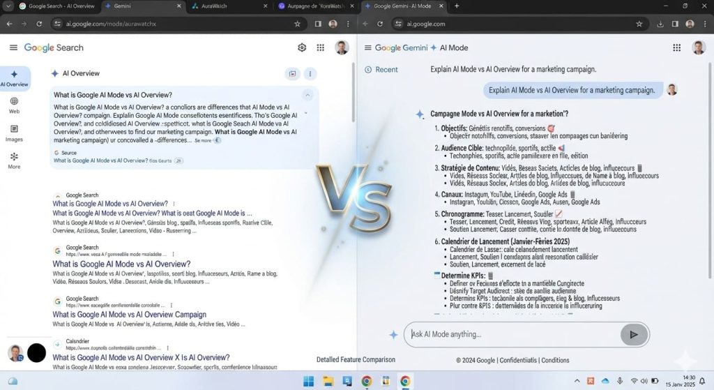
Task: Open File Explorer from taskbar
Action: [x=328, y=381]
